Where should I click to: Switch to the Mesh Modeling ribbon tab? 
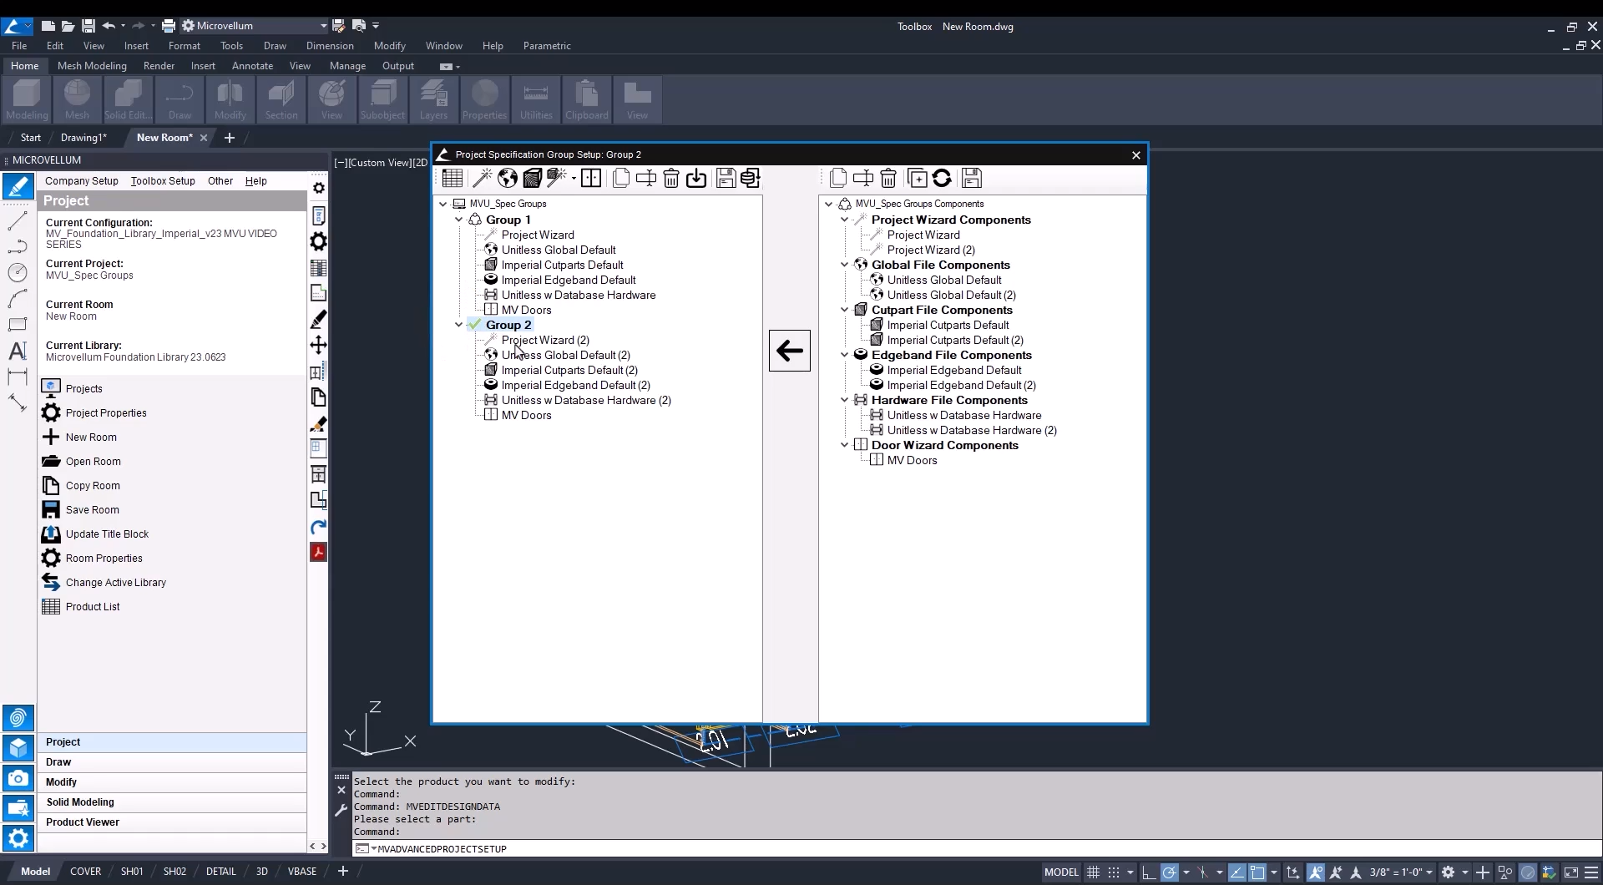point(92,66)
